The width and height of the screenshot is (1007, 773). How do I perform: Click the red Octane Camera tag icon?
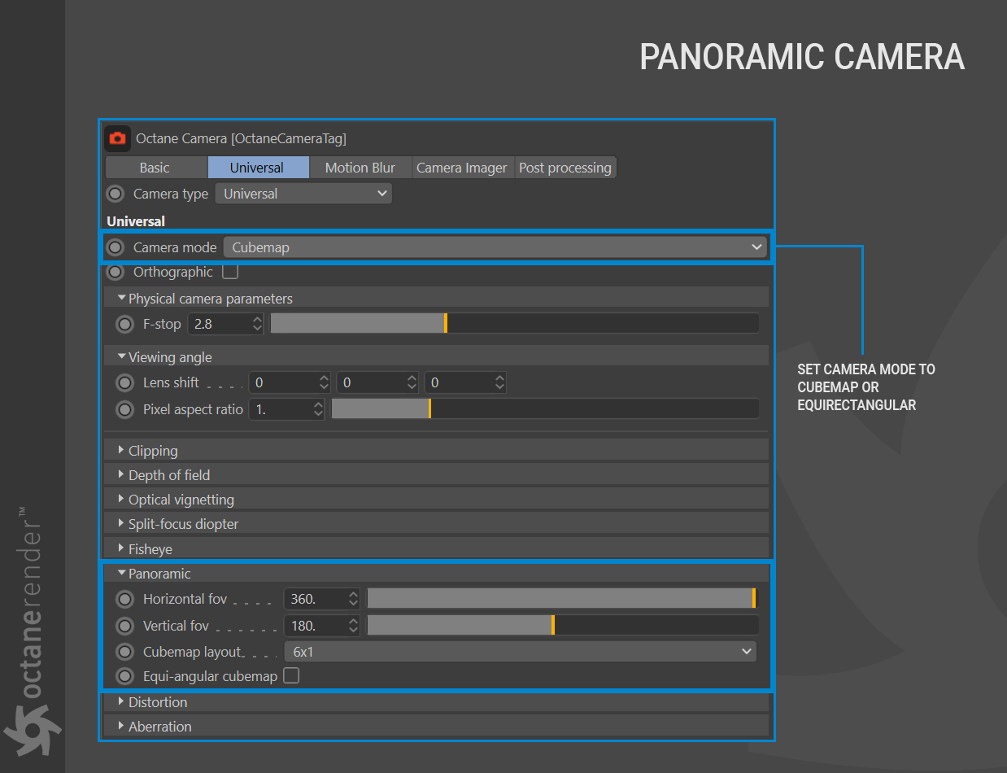pos(118,138)
